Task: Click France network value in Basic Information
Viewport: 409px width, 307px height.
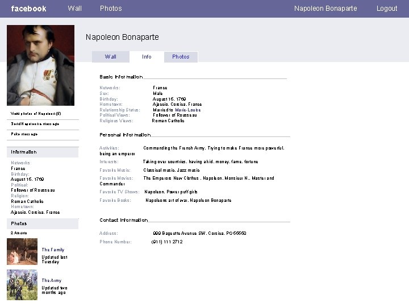Action: [x=160, y=88]
